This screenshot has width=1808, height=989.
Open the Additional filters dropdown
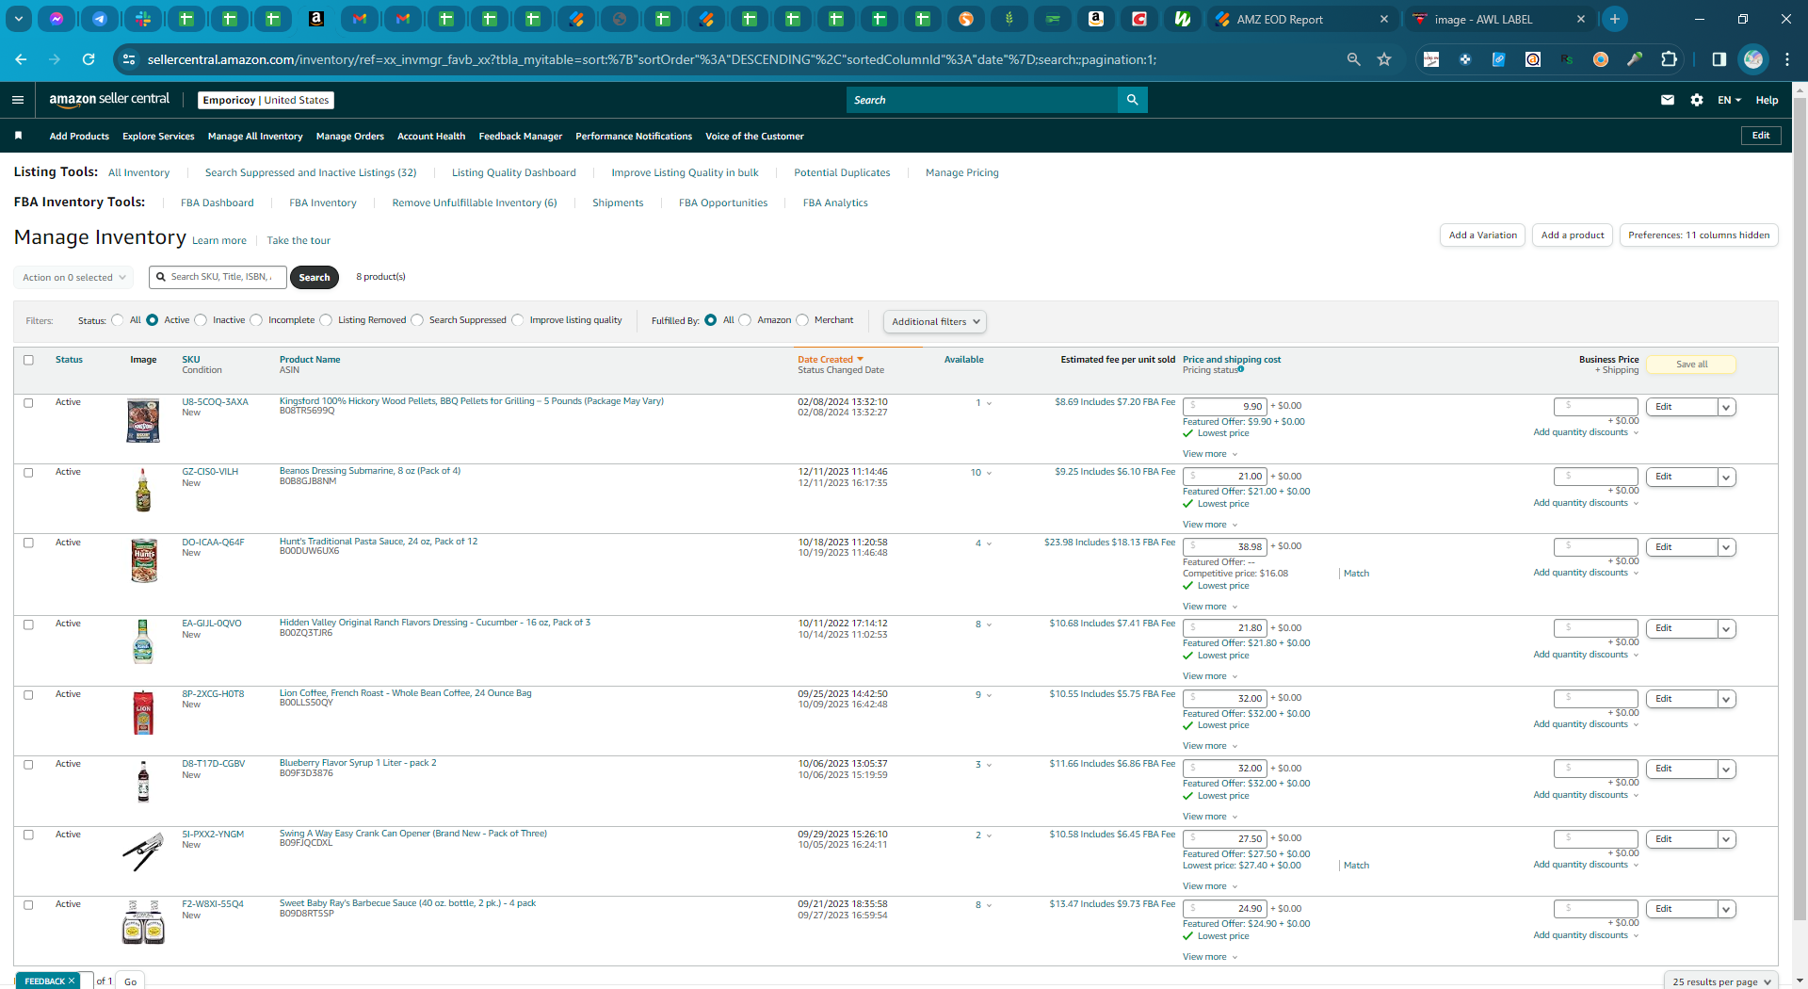pyautogui.click(x=935, y=321)
